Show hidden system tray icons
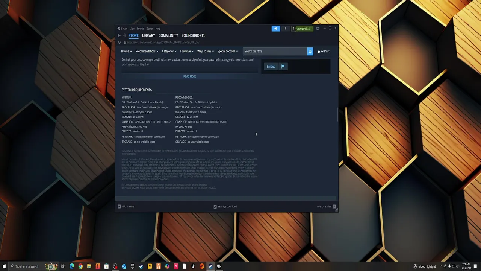 [x=441, y=266]
